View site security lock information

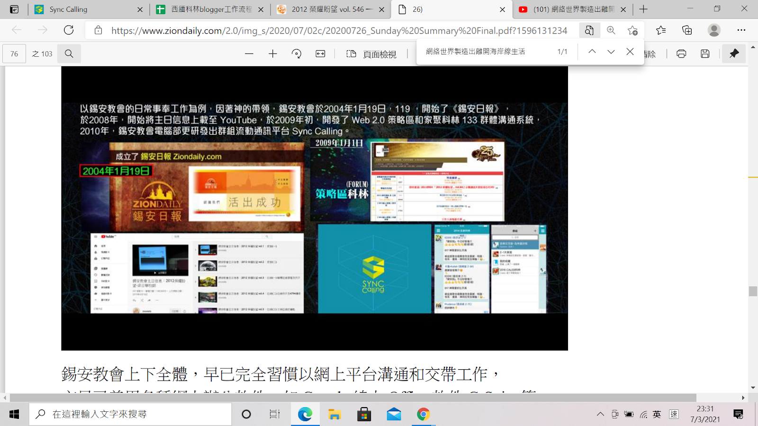click(98, 30)
